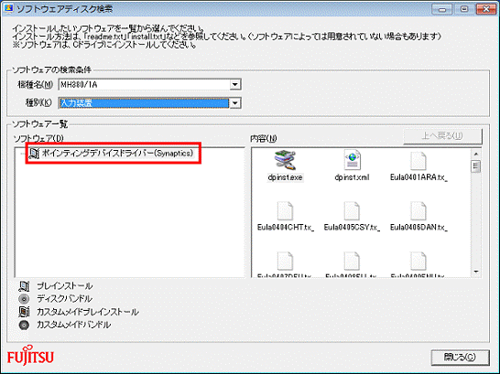This screenshot has width=500, height=374.
Task: Click the ディスクバンドル legend disc icon
Action: coord(24,299)
